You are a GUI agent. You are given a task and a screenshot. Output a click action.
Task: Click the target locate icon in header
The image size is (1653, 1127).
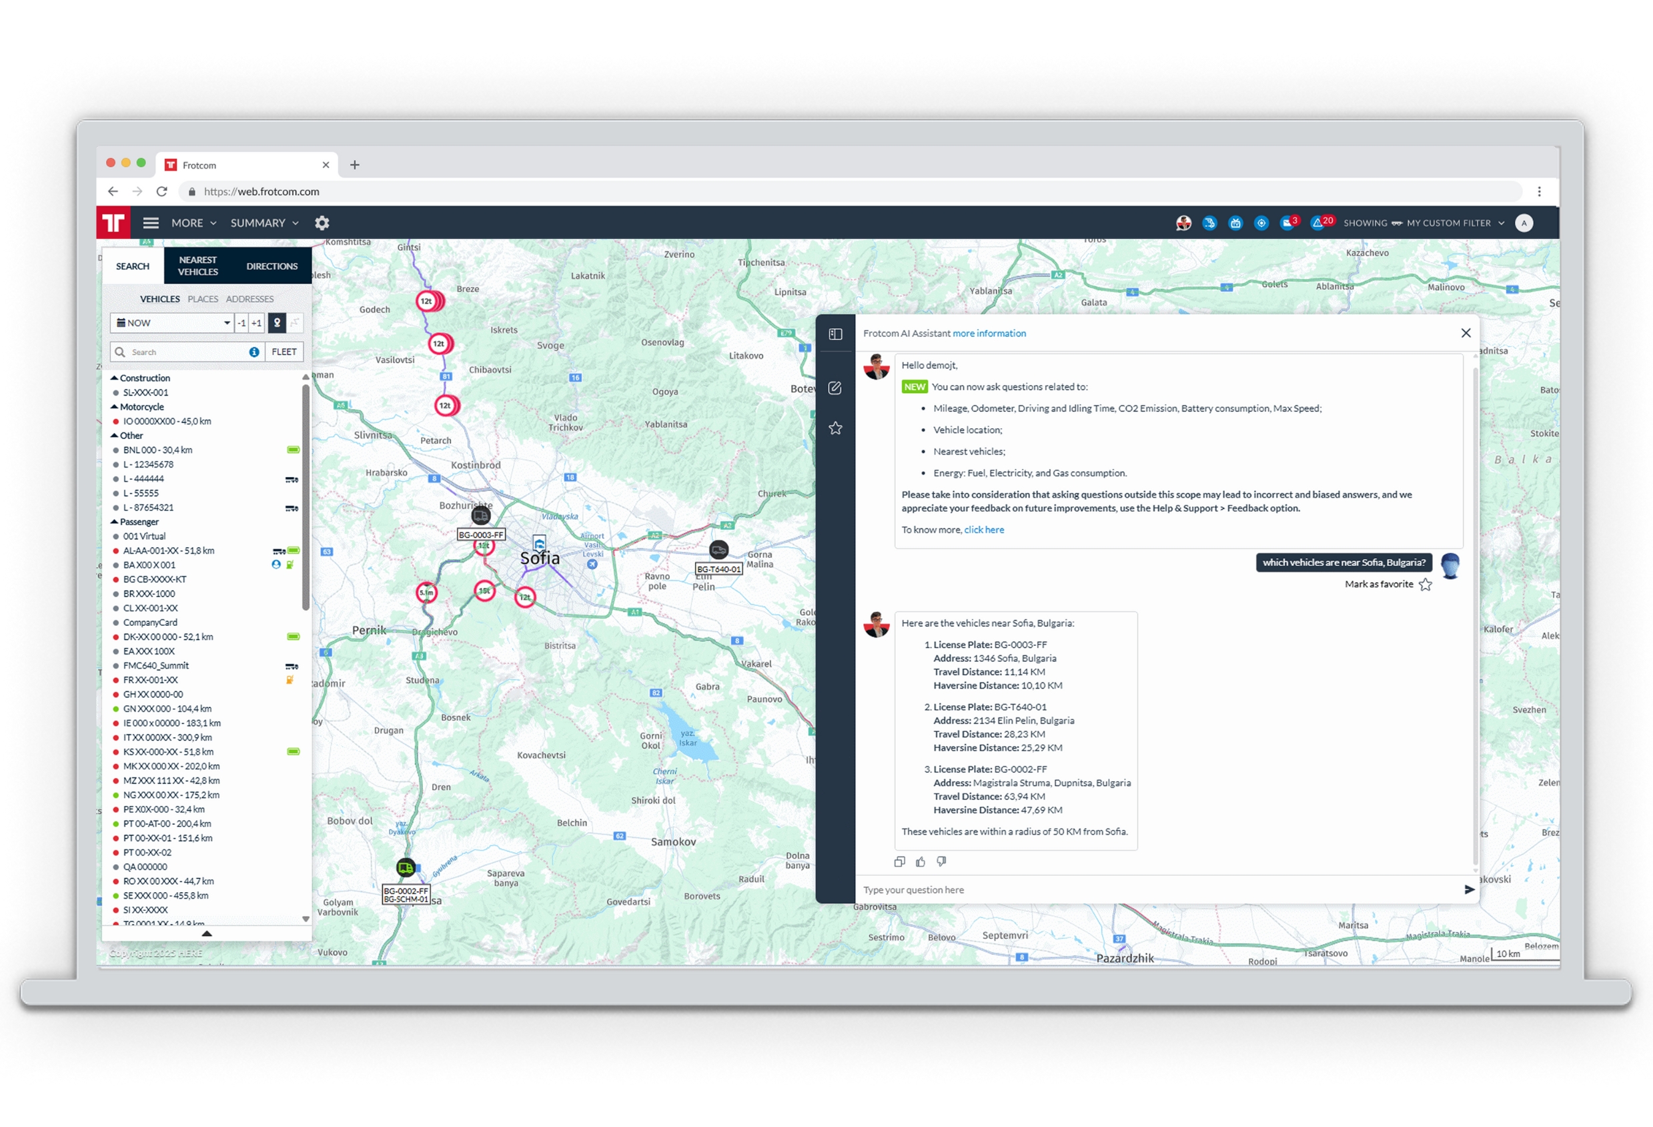[1261, 223]
